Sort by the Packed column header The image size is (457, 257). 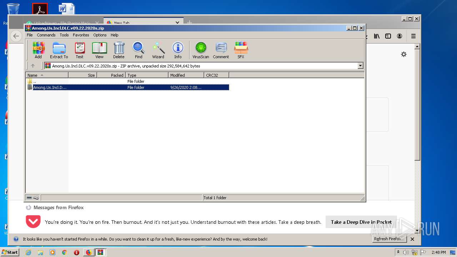(x=111, y=75)
